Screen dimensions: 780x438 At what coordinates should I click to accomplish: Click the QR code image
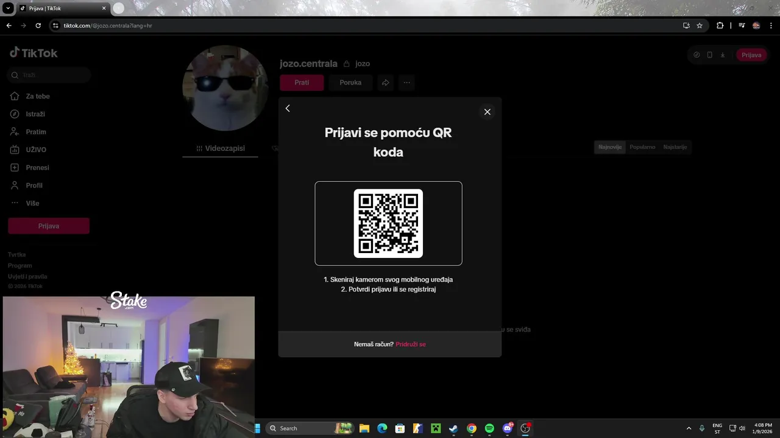tap(388, 223)
